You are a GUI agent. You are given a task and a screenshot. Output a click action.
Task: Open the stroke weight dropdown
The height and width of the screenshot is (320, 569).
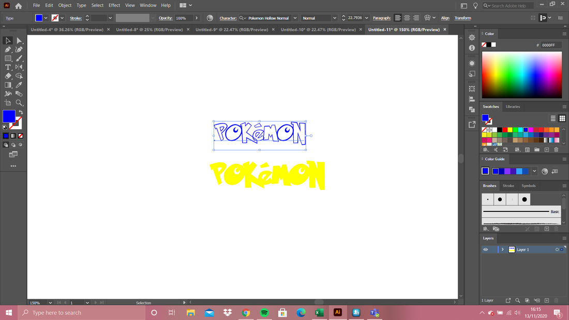[x=110, y=18]
